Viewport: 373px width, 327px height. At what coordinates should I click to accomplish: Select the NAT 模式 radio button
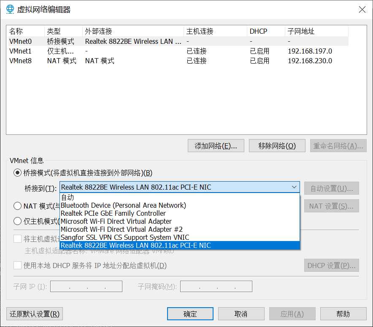click(x=17, y=206)
